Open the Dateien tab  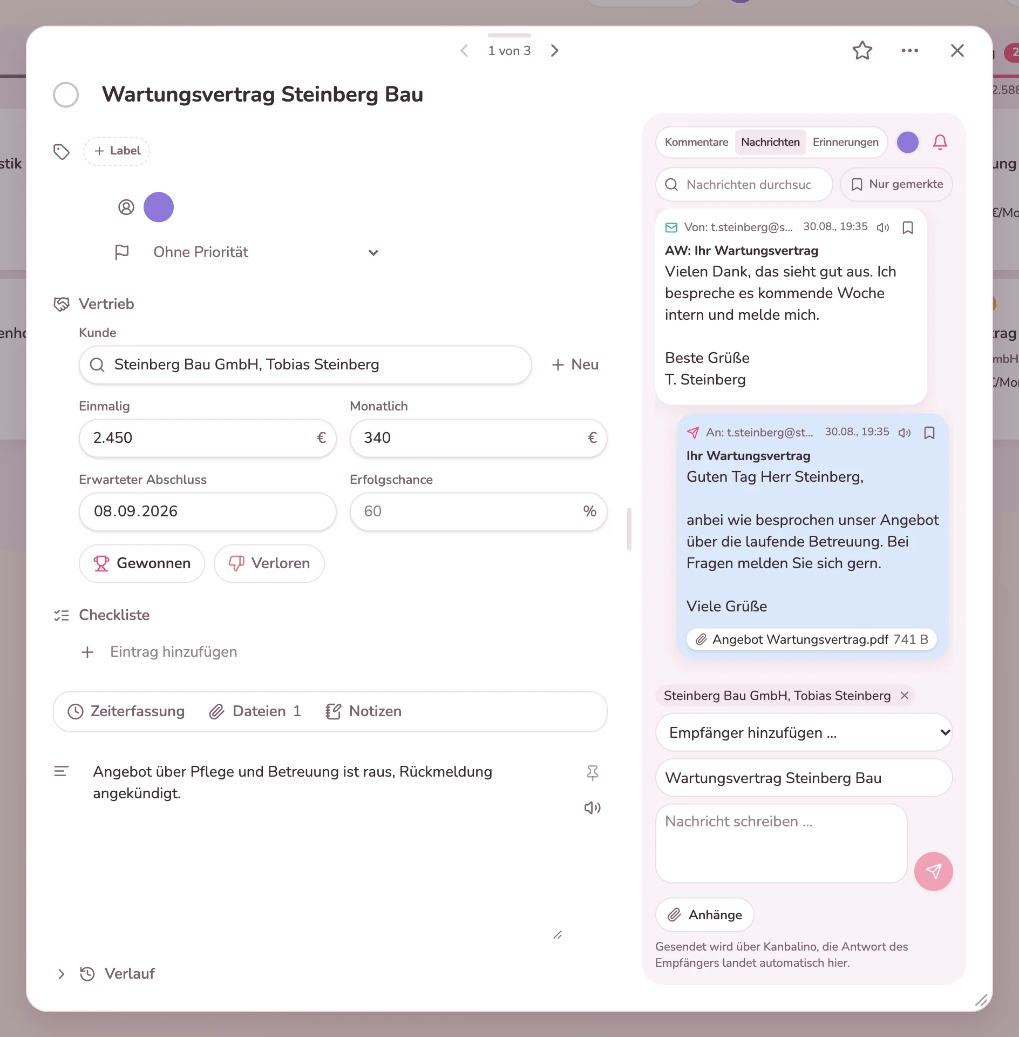point(255,711)
